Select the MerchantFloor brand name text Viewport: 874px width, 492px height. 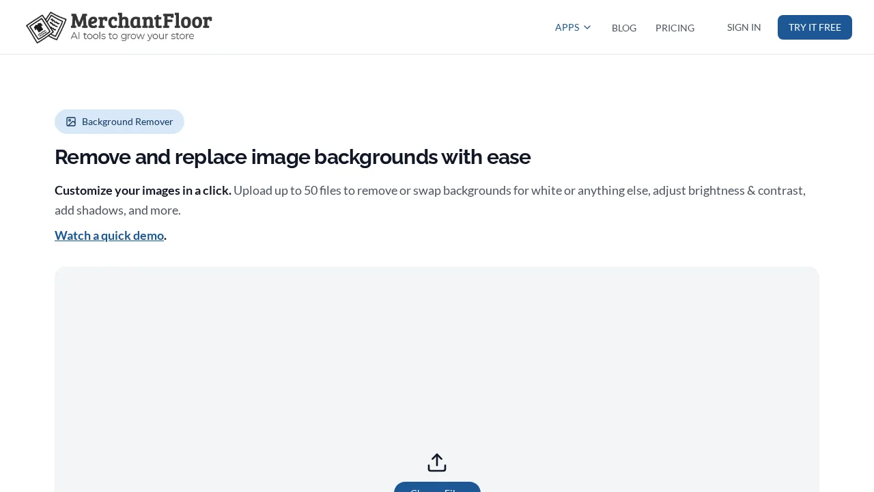coord(141,21)
